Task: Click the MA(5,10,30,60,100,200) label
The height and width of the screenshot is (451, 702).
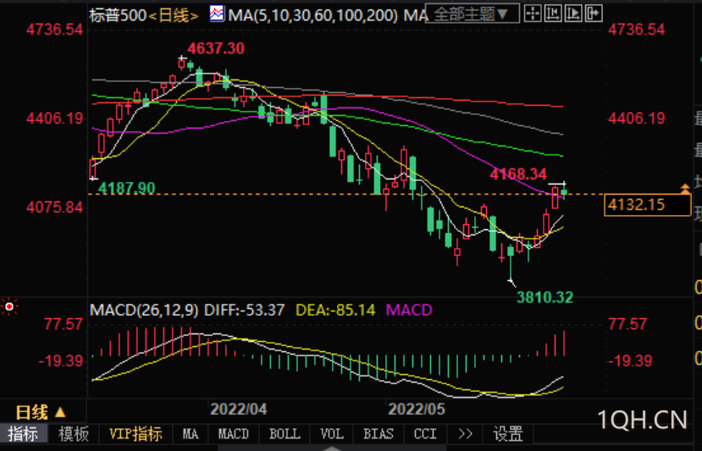Action: pos(312,16)
